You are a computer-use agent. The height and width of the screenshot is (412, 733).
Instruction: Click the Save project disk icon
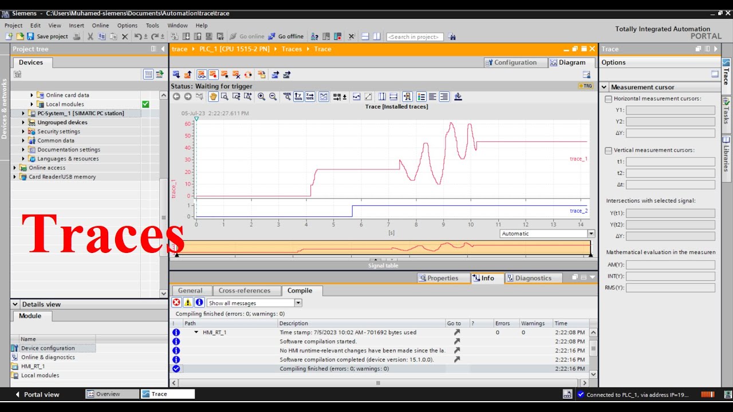point(30,36)
